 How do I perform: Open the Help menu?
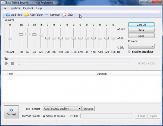tap(39, 8)
